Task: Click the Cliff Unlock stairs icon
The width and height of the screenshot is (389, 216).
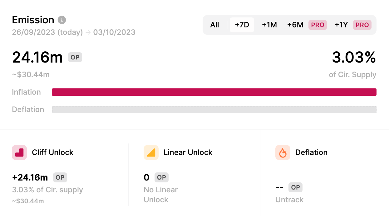Action: (19, 152)
